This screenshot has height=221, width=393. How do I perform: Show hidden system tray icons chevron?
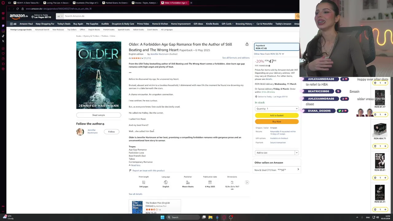(x=357, y=217)
